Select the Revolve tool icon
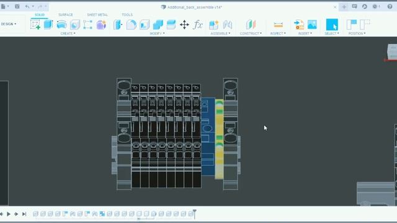This screenshot has height=223, width=397. [x=61, y=25]
